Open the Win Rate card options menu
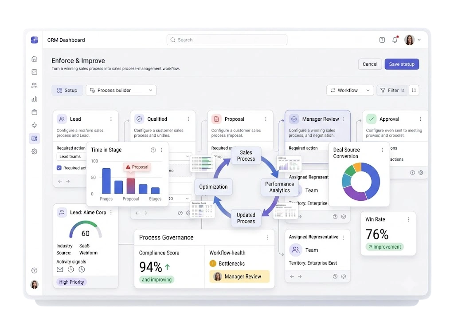 click(408, 219)
